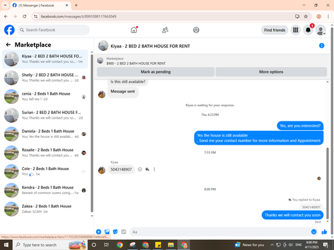Open more options for 5043148907 message
The image size is (334, 250).
(154, 169)
